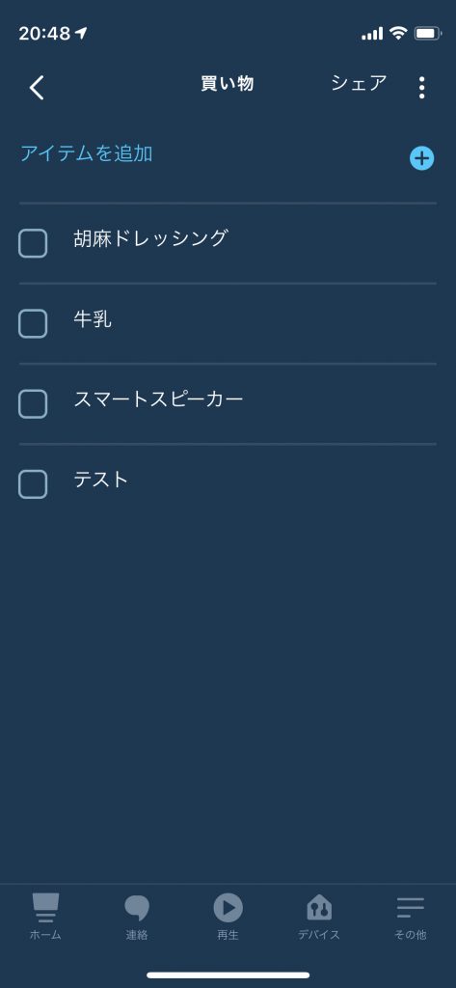
Task: Check the スマートスピーカー checkbox
Action: (33, 403)
